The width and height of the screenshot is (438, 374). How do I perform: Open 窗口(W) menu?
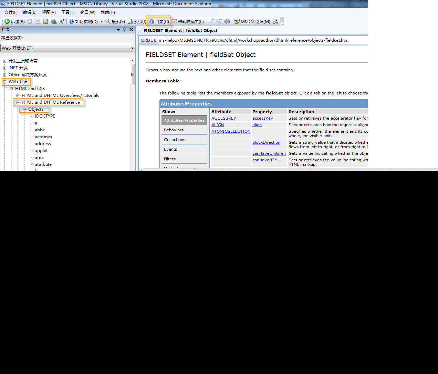pyautogui.click(x=87, y=12)
